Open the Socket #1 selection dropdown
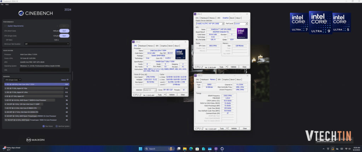362x152 pixels. tap(150, 90)
